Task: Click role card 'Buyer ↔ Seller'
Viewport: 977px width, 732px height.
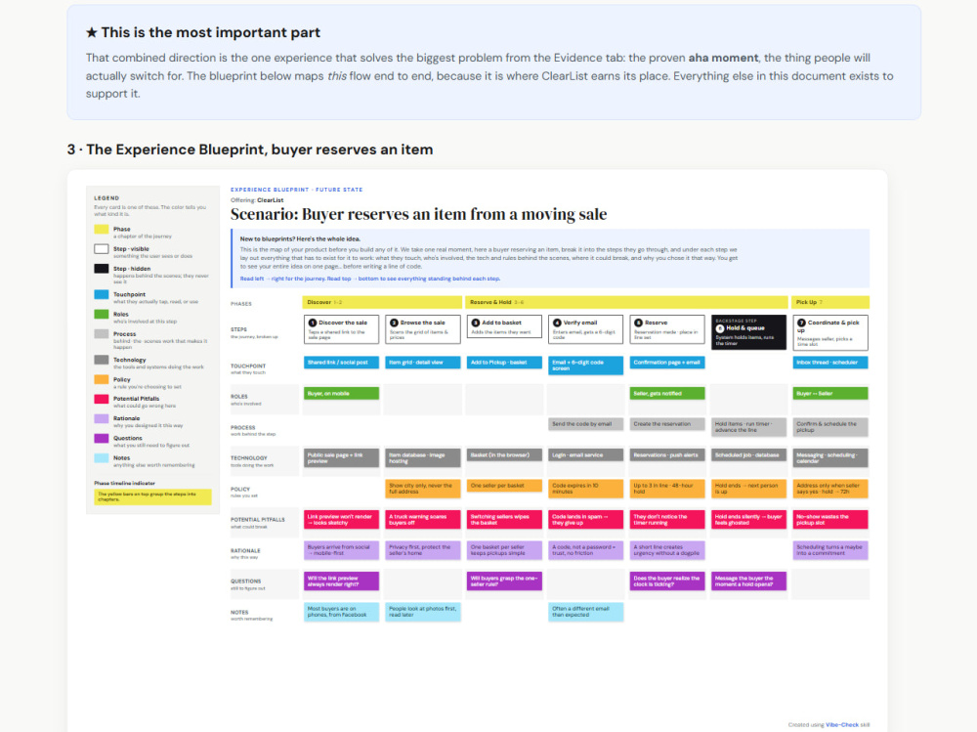Action: [830, 394]
